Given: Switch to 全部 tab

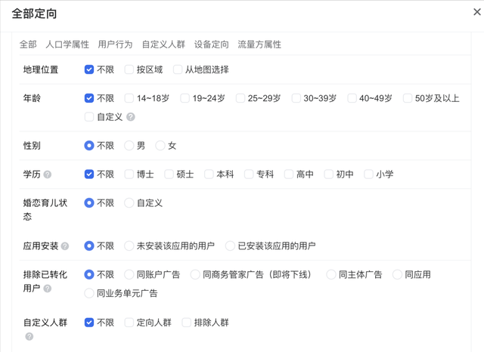Looking at the screenshot, I should (28, 45).
